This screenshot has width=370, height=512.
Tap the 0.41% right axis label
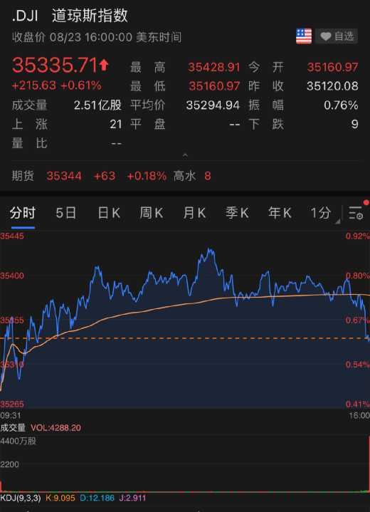358,404
